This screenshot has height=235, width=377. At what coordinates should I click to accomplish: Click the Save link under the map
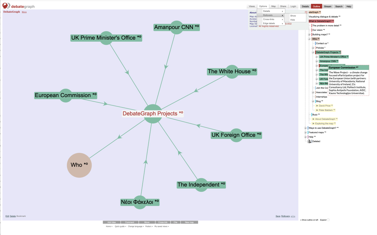[x=278, y=216]
